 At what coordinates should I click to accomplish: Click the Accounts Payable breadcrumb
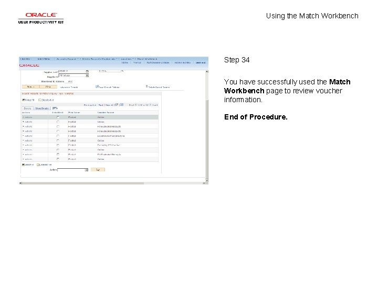point(67,59)
